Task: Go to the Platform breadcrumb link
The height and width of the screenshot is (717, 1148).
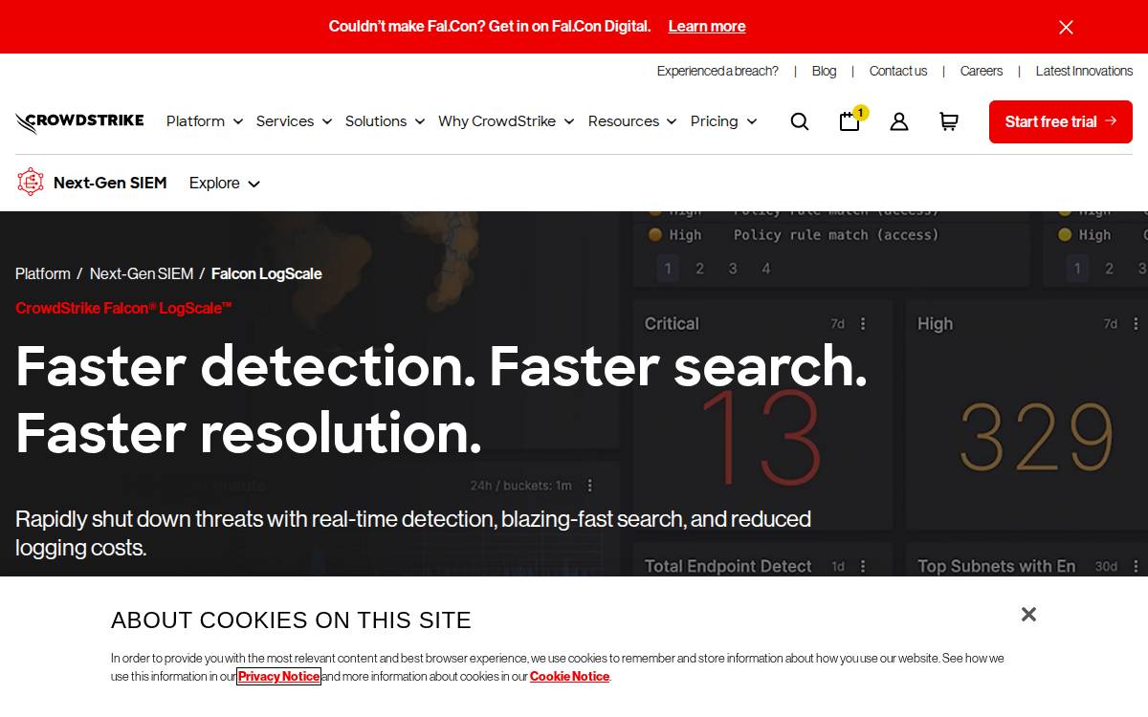Action: pos(43,273)
